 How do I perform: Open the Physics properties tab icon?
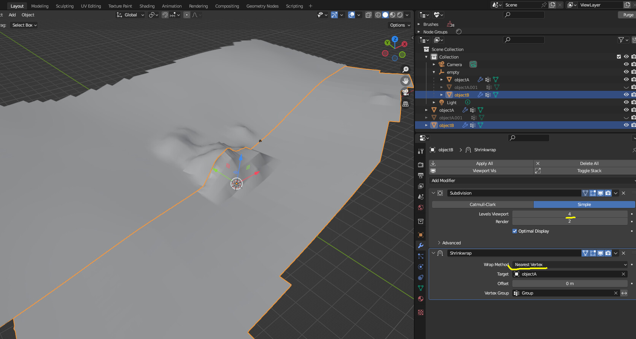(421, 267)
